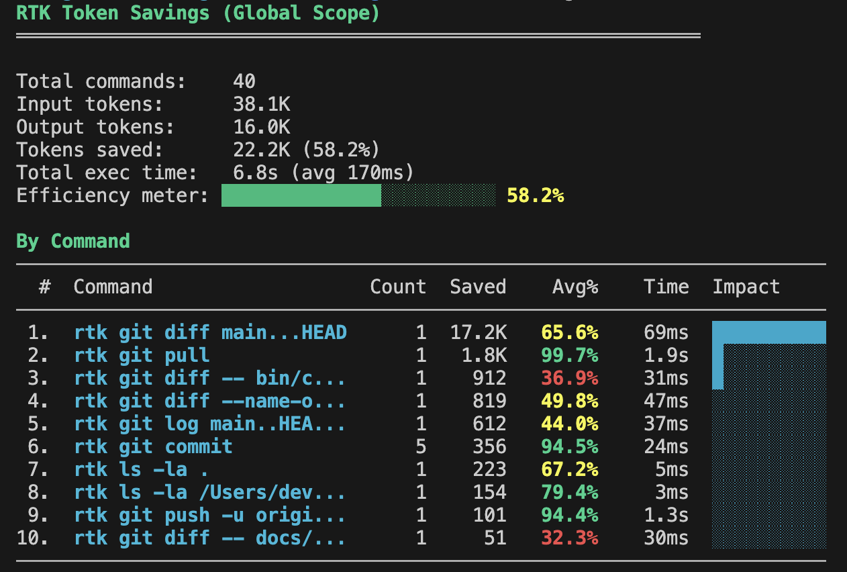847x572 pixels.
Task: Select command 'rtk git push -u origi...'
Action: click(x=210, y=515)
